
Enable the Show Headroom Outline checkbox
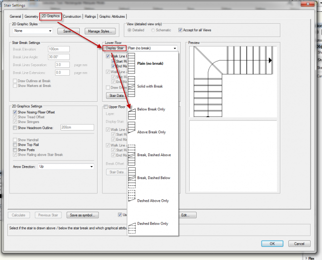[x=15, y=127]
